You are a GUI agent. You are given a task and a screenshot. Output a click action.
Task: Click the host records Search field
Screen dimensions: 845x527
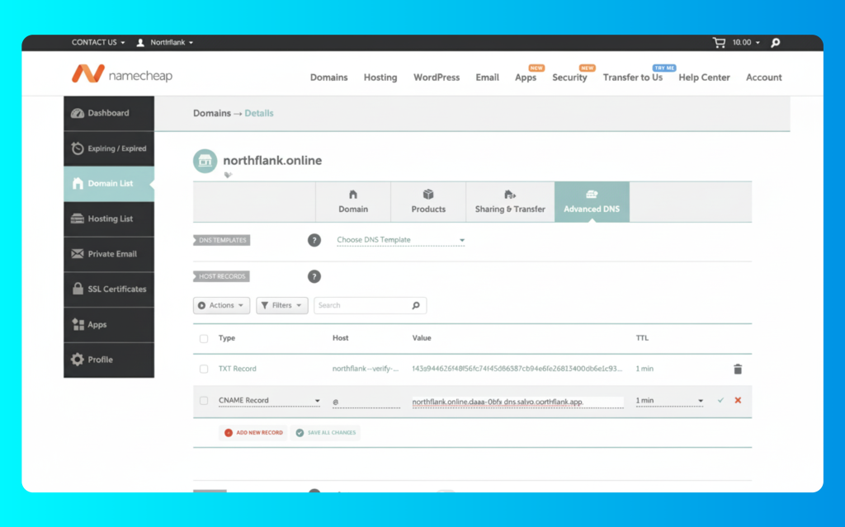click(x=363, y=305)
